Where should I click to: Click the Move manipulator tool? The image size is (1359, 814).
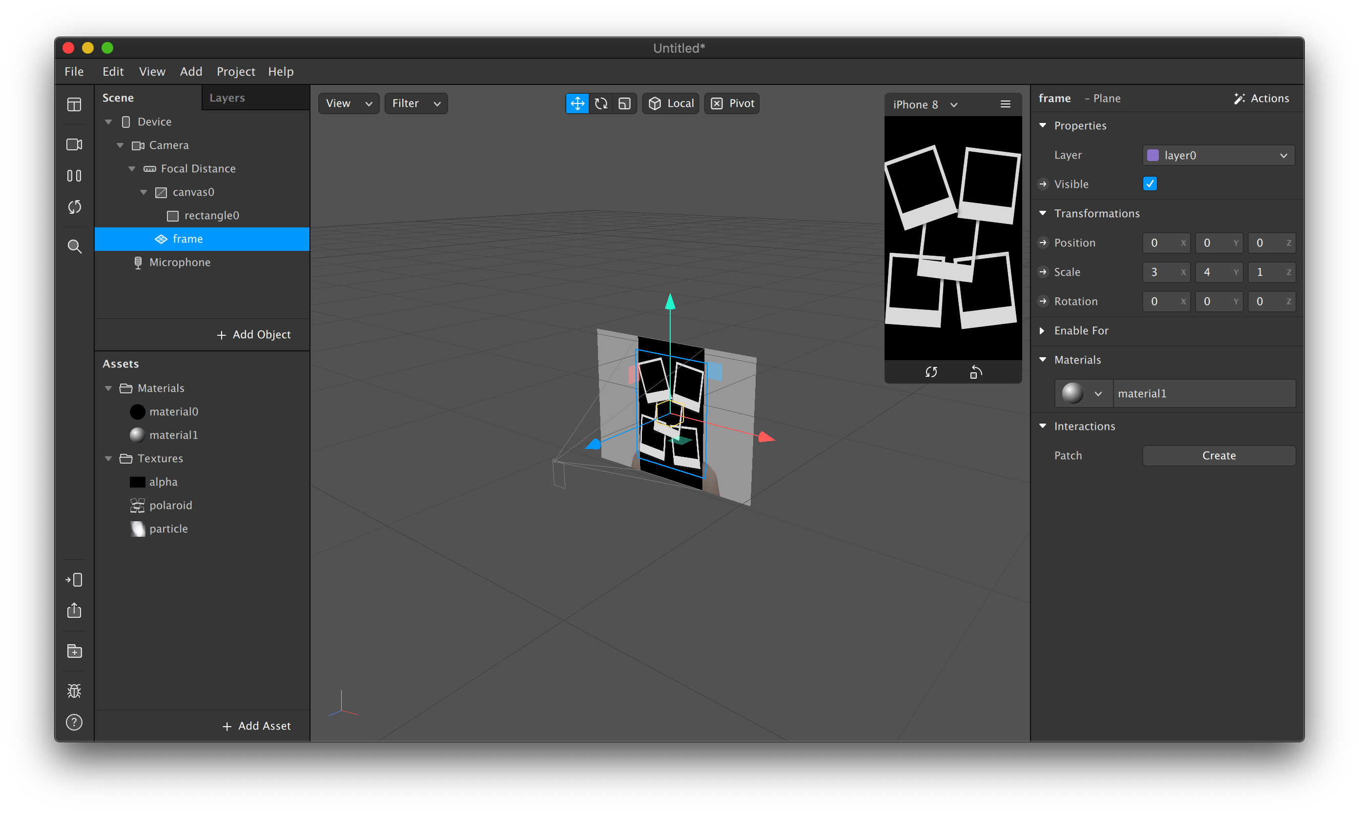coord(577,103)
